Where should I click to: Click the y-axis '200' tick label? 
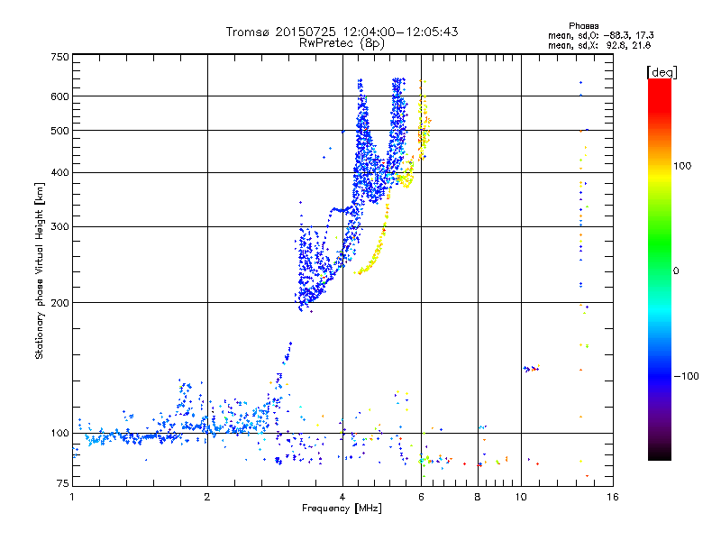pos(60,303)
